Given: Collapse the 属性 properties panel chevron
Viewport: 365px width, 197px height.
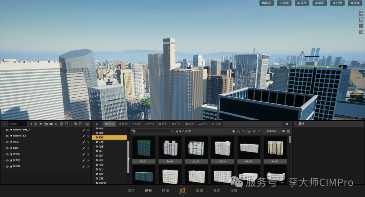Looking at the screenshot, I should (x=295, y=124).
